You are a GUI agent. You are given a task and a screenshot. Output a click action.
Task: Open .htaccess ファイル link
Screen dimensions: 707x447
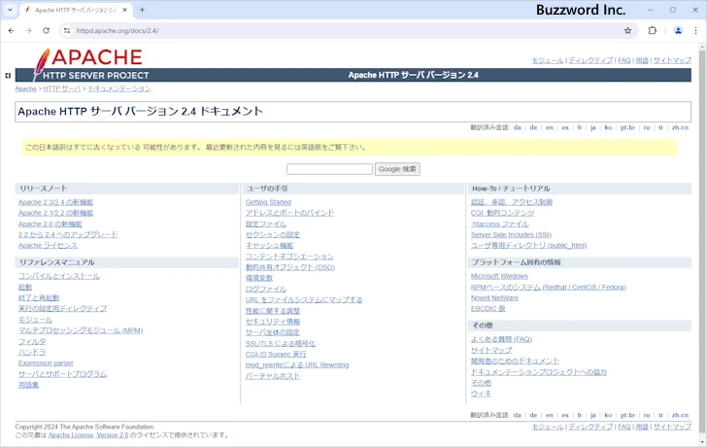(499, 223)
